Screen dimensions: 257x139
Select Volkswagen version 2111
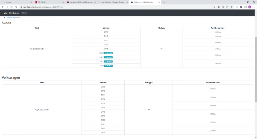point(103,95)
